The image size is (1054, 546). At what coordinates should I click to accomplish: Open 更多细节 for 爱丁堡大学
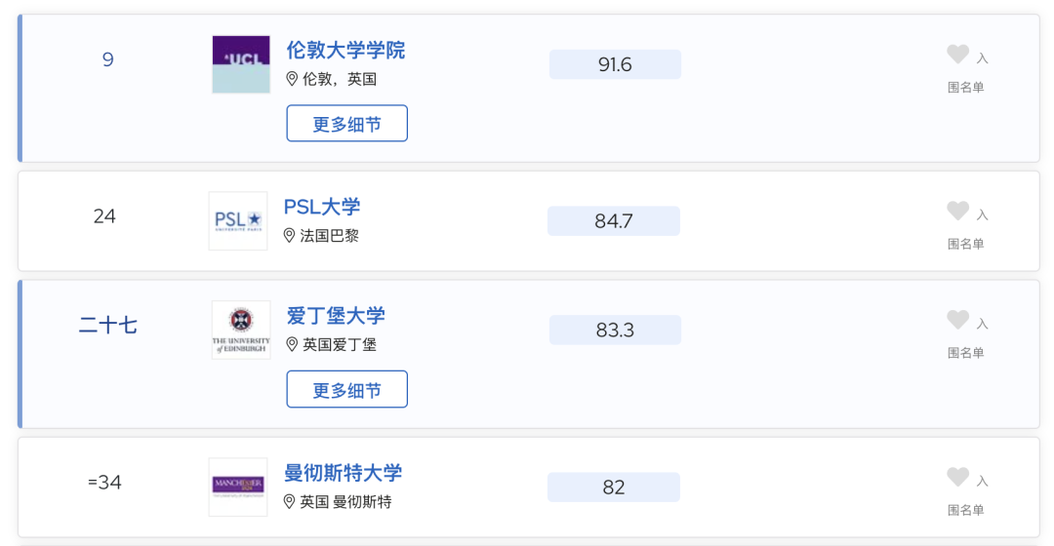[x=346, y=390]
